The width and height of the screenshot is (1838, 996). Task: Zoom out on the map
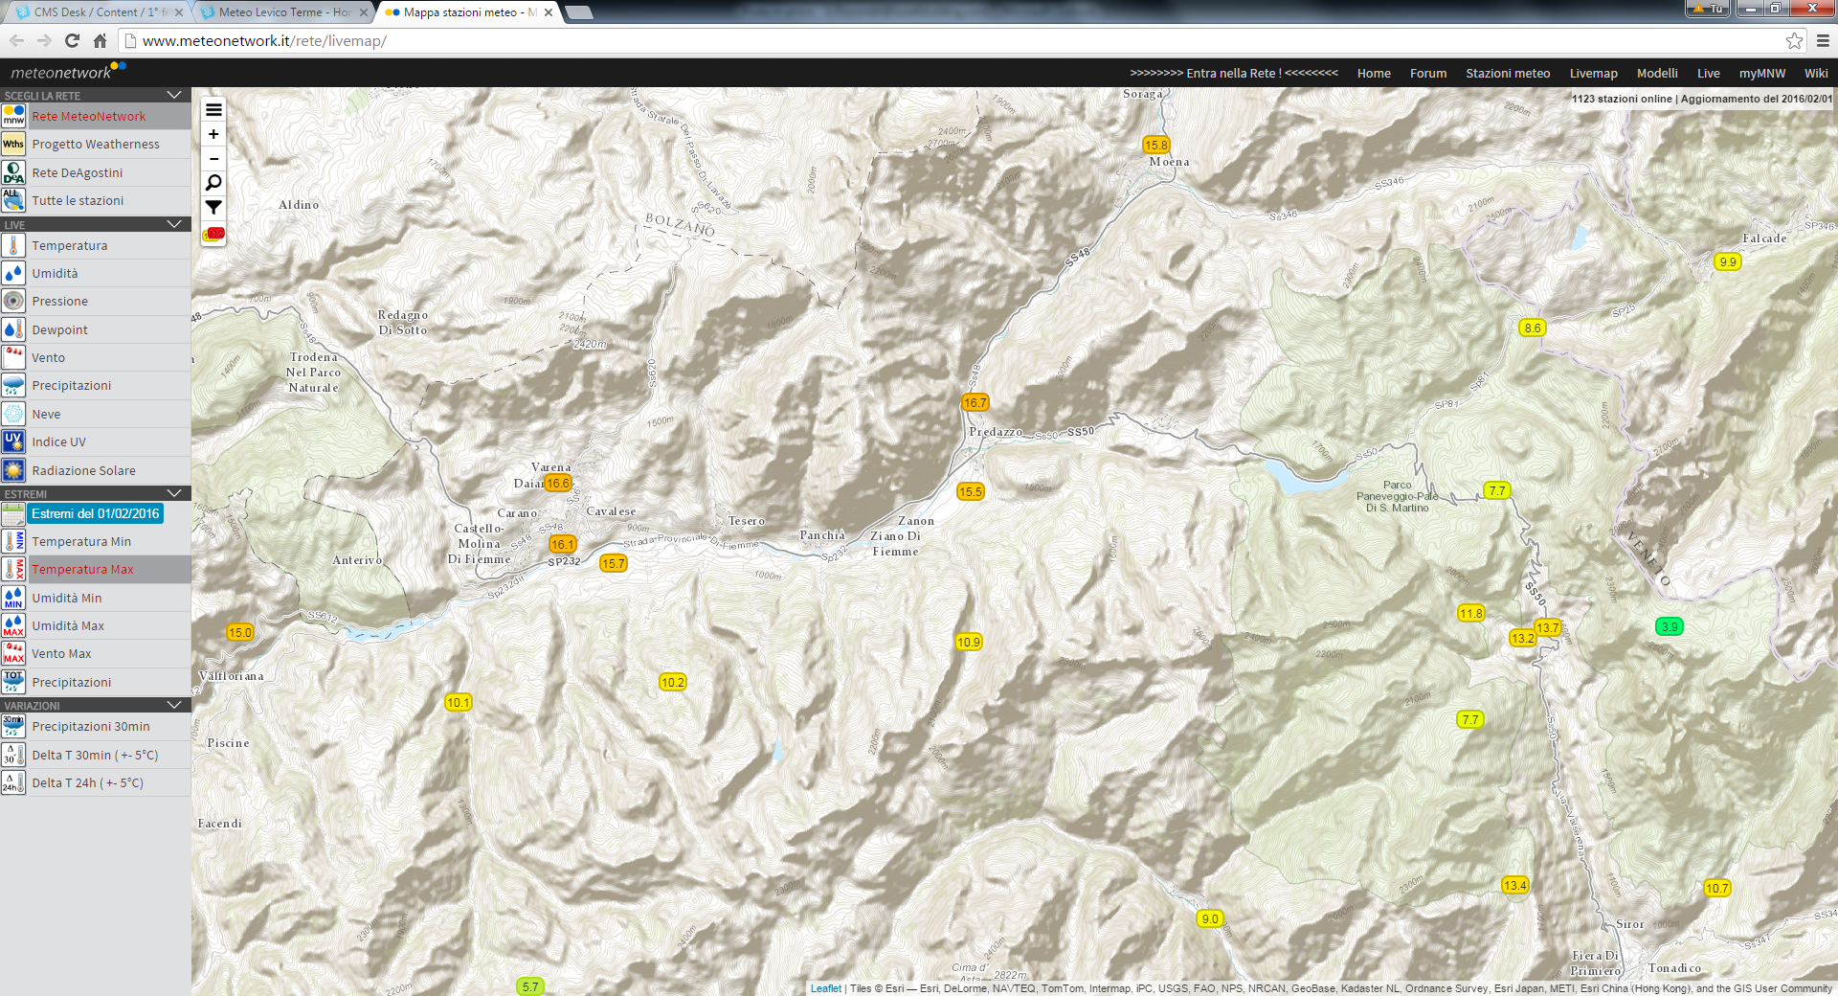click(213, 159)
